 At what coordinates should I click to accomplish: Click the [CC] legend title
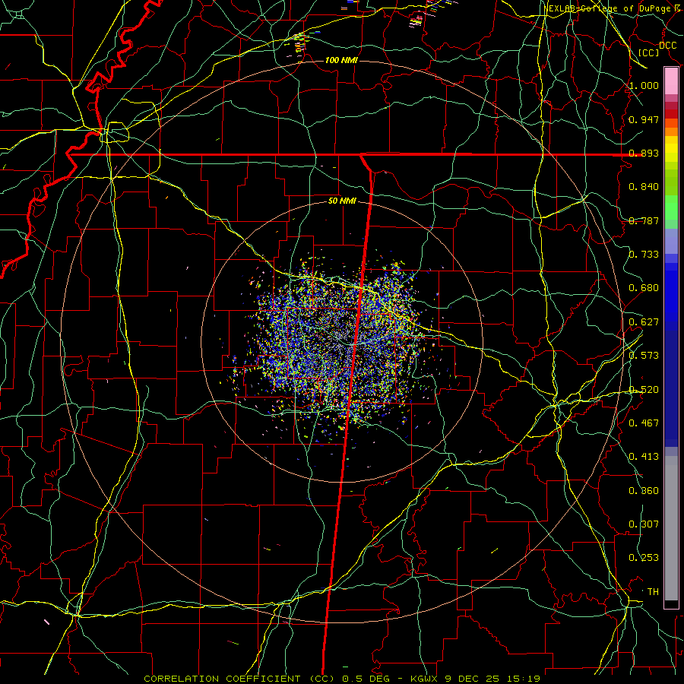click(x=649, y=52)
